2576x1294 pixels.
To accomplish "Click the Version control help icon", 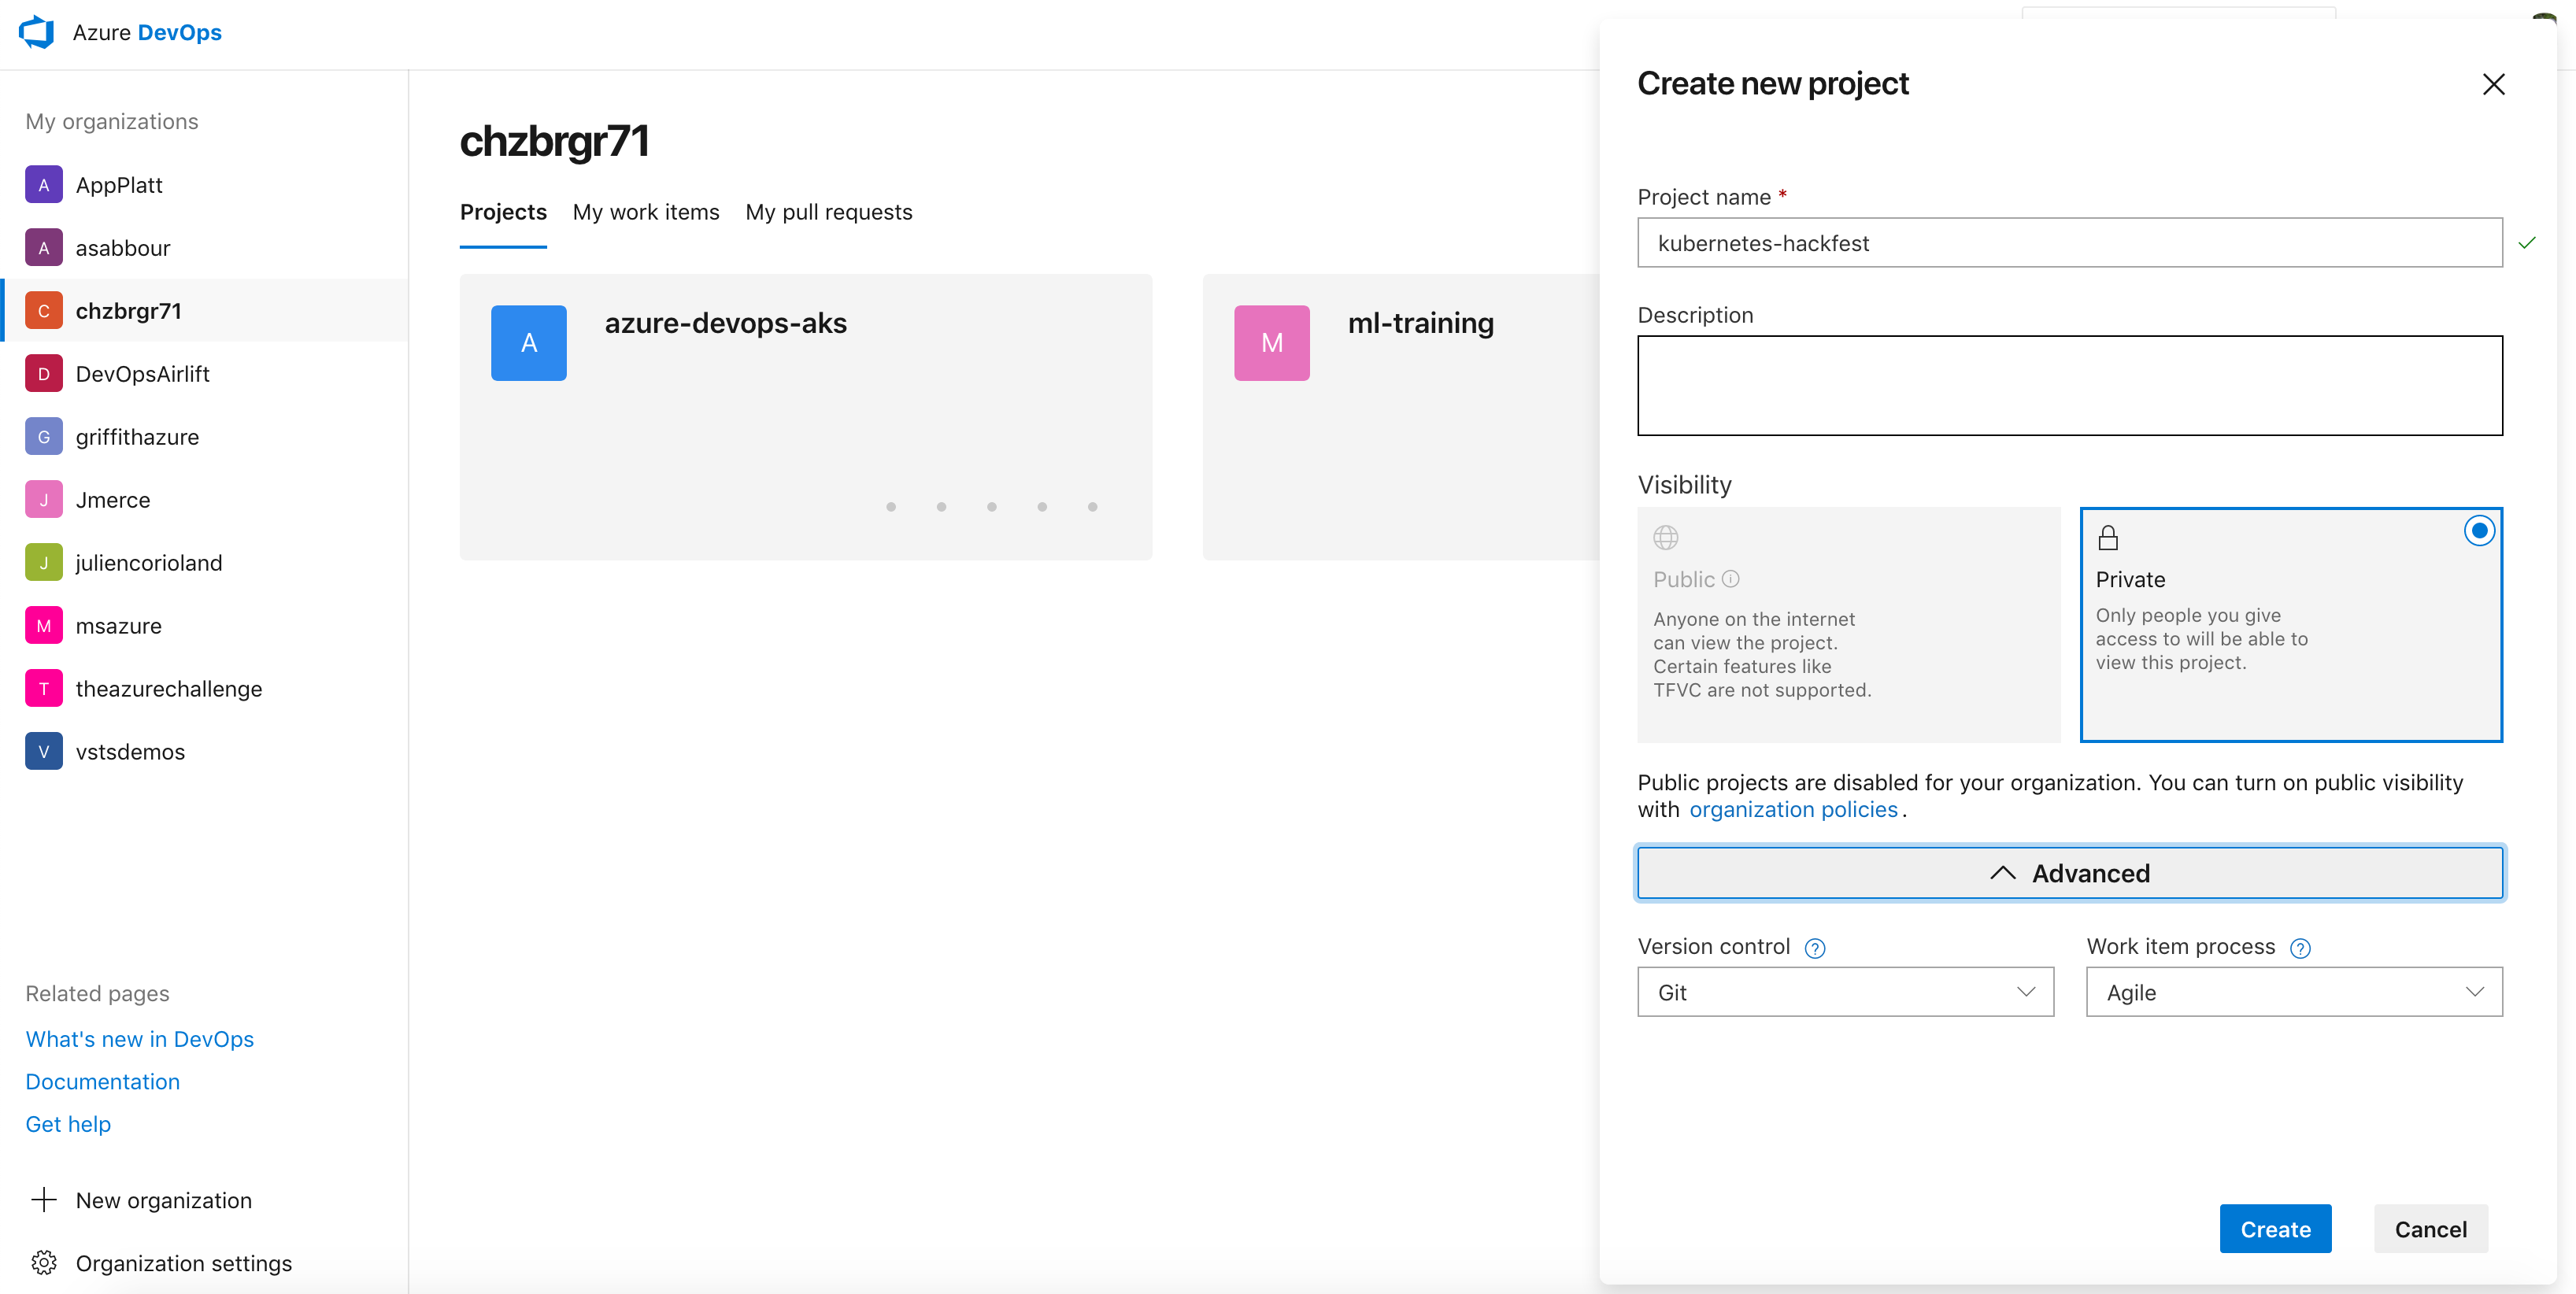I will (1815, 948).
